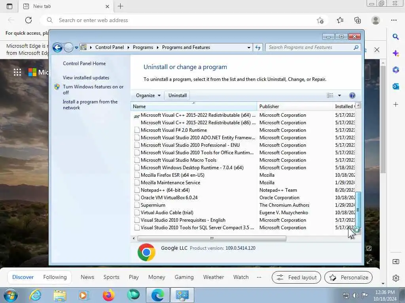
Task: Click the Control Panel address bar icon
Action: (84, 47)
